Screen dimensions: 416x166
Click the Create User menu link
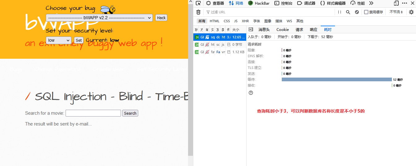tap(109, 69)
